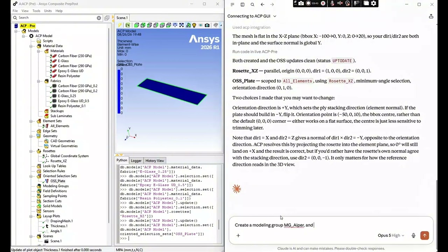Click the orange send message button
Image resolution: width=448 pixels, height=252 pixels.
tap(425, 236)
